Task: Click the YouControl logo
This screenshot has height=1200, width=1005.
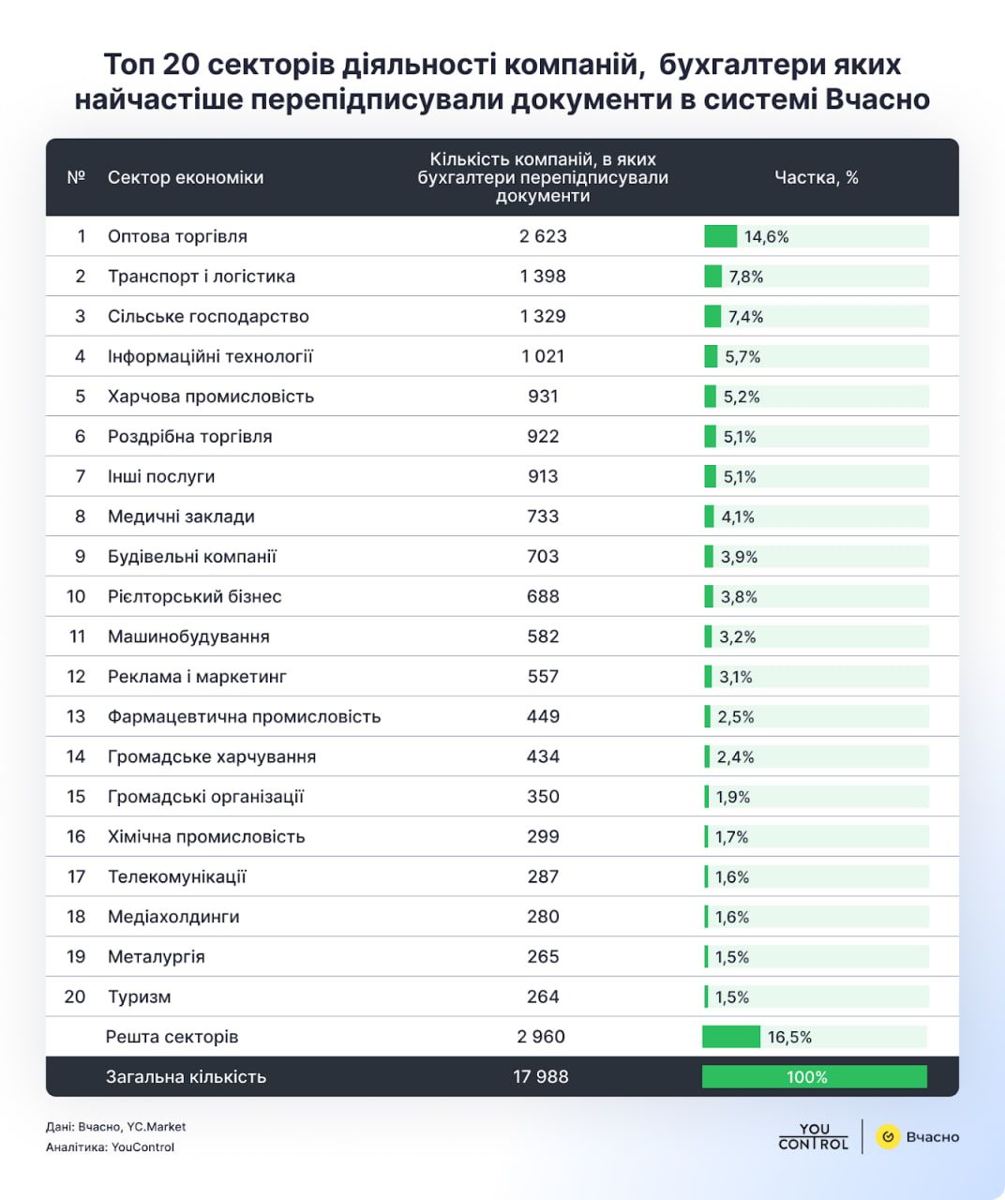Action: pos(813,1136)
